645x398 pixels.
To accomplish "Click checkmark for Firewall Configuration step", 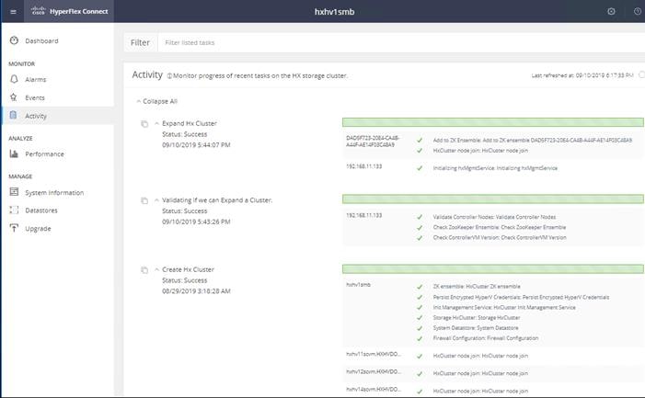I will click(x=420, y=338).
